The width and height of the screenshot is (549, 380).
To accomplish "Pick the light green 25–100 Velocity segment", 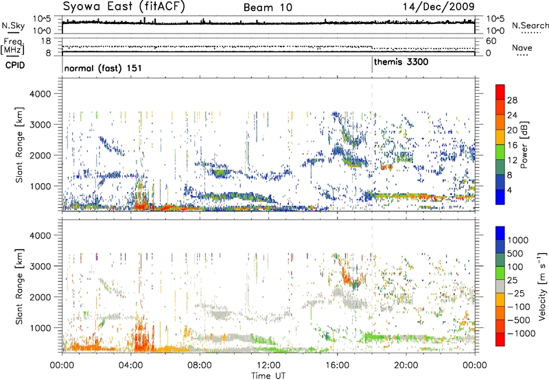I will (x=500, y=273).
